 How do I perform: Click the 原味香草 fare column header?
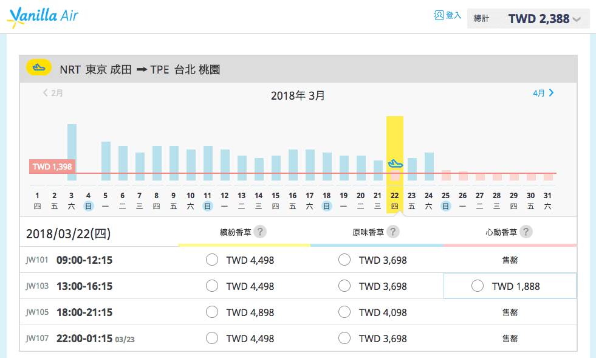[x=368, y=232]
